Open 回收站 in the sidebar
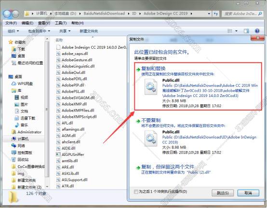 [20, 160]
